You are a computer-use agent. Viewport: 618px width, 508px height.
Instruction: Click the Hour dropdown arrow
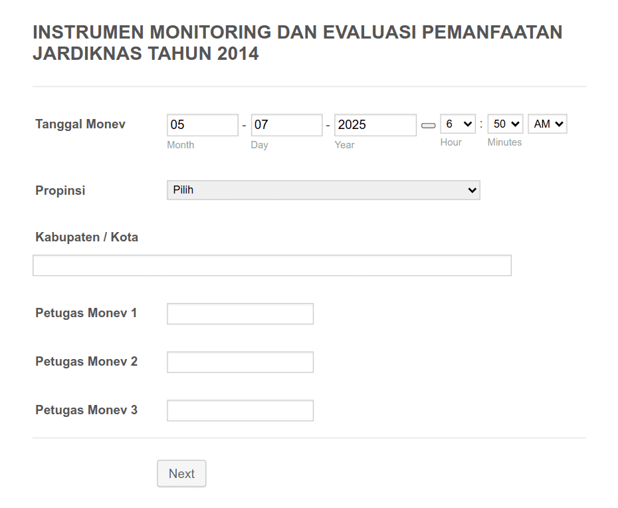point(468,124)
